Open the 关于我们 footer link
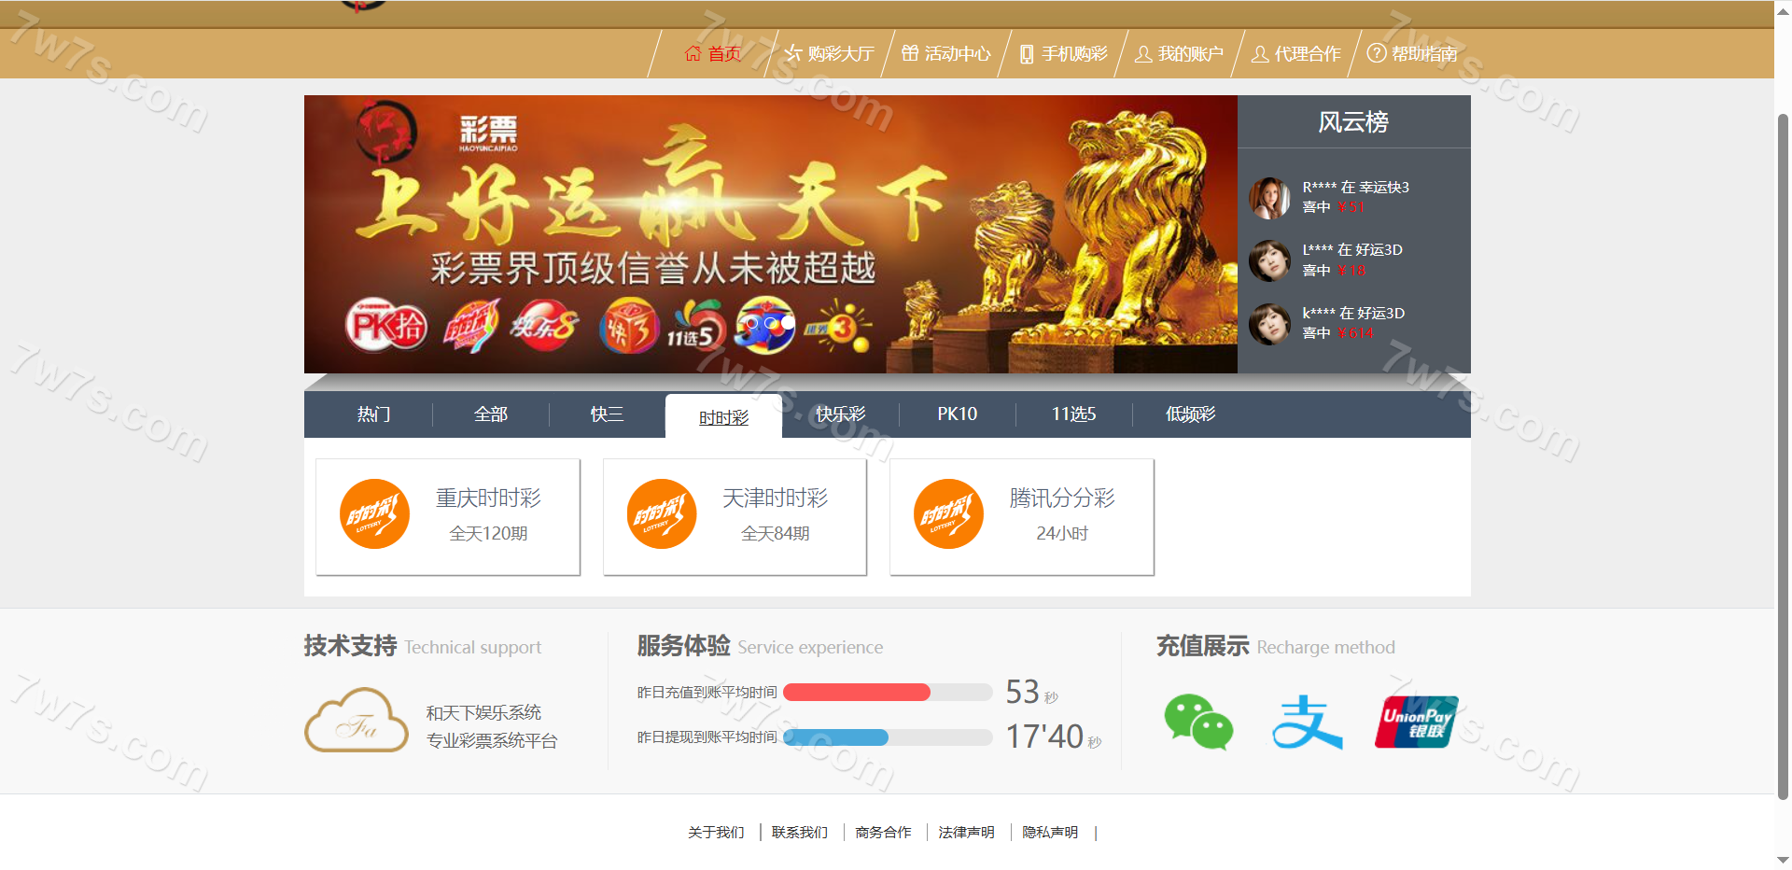 [716, 833]
